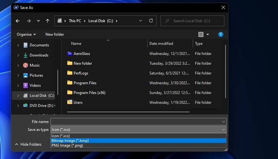Select Local Disk (C:) in navigation pane
Image resolution: width=278 pixels, height=159 pixels.
pos(42,95)
